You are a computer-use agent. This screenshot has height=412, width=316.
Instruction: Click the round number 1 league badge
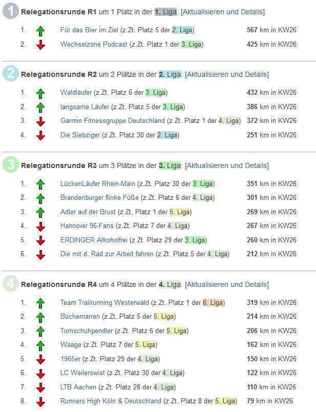[x=11, y=11]
